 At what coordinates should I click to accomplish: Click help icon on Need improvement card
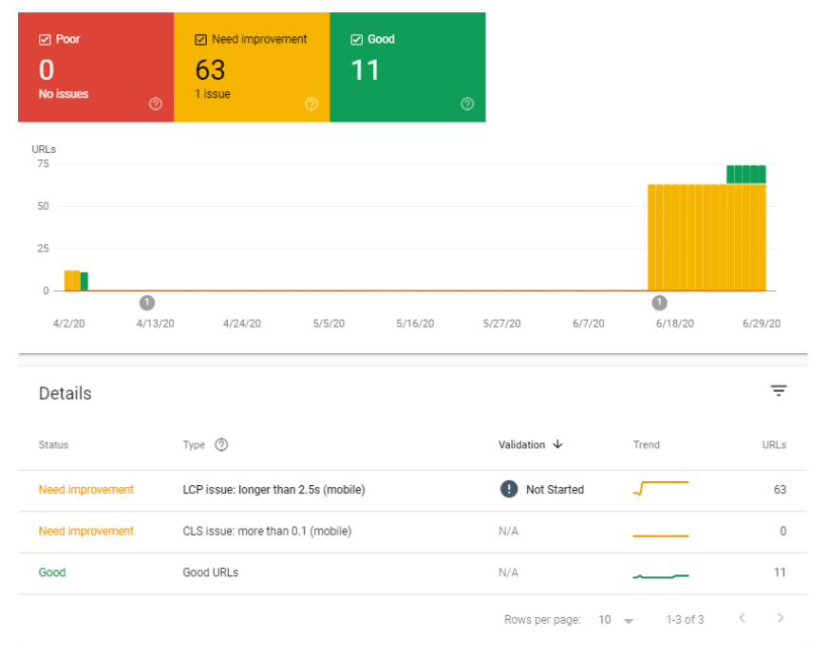pos(311,104)
